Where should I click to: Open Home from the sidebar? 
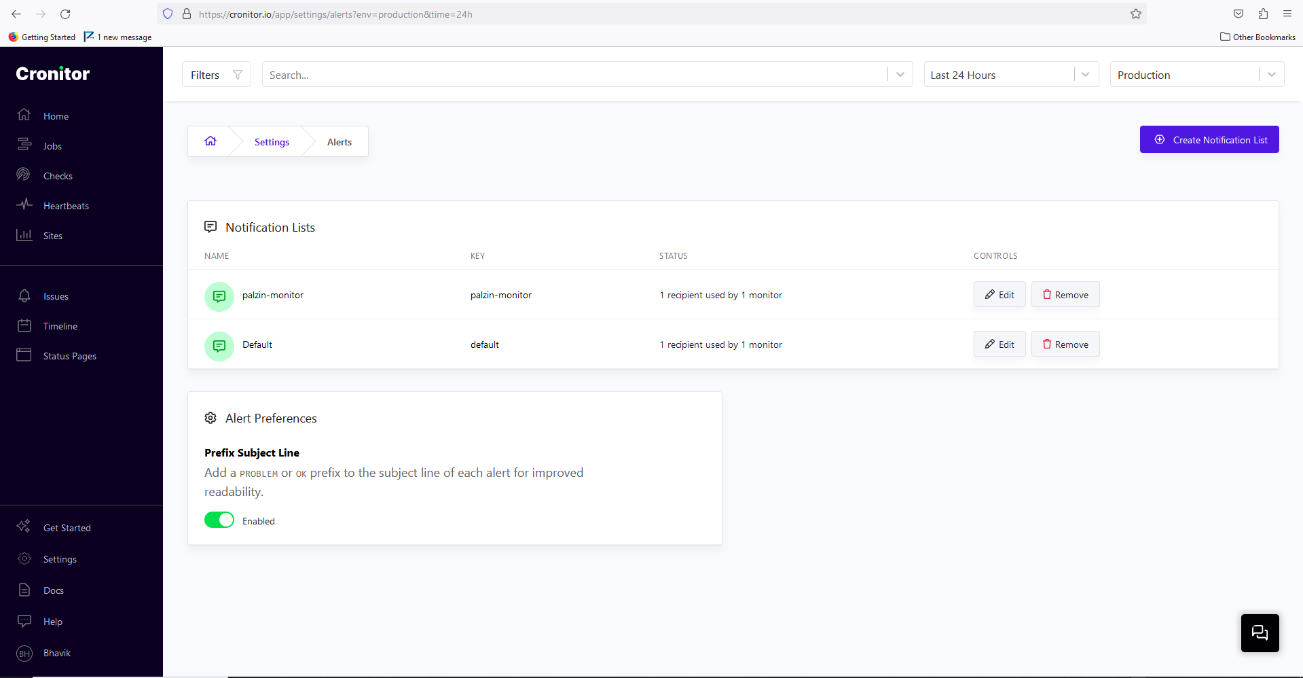click(56, 116)
